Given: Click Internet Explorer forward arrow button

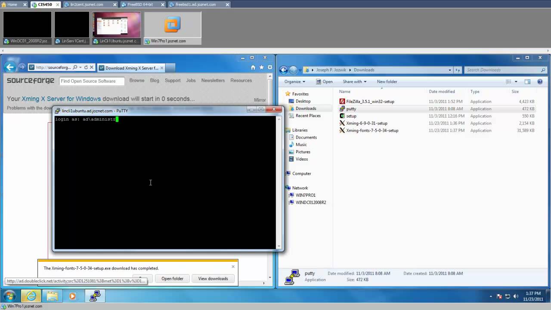Looking at the screenshot, I should point(22,68).
